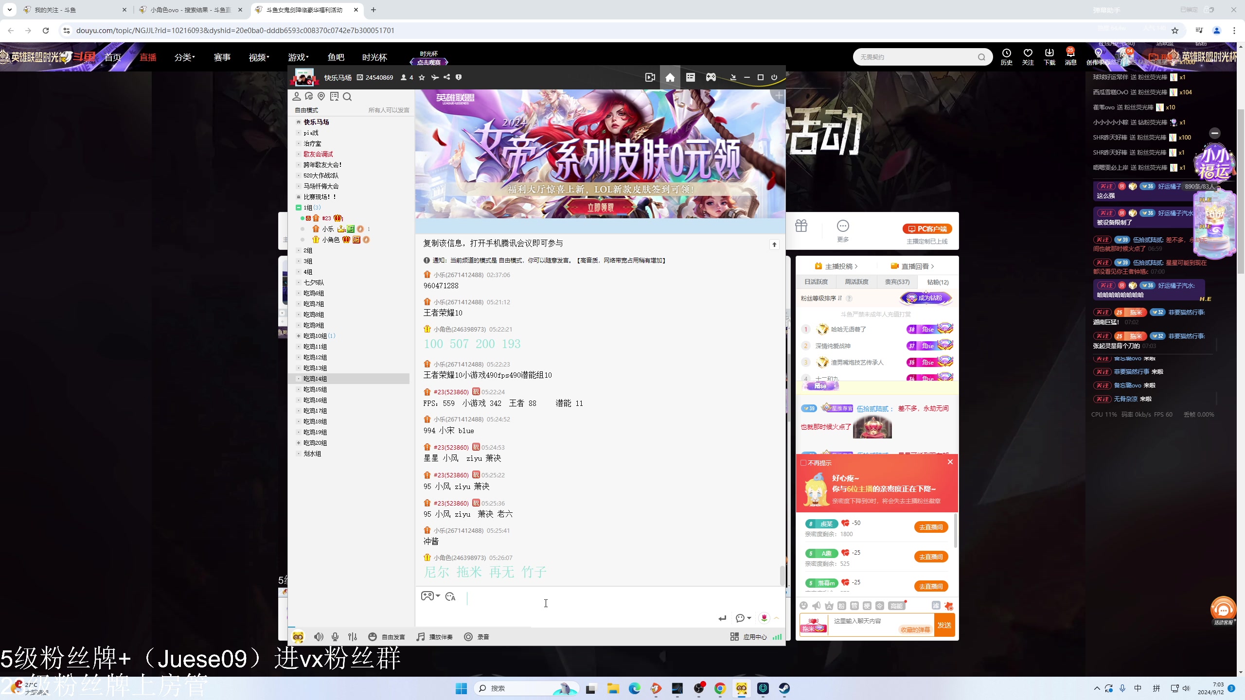Open the notice board icon above channel list
Screen dimensions: 1245x700
(x=334, y=96)
